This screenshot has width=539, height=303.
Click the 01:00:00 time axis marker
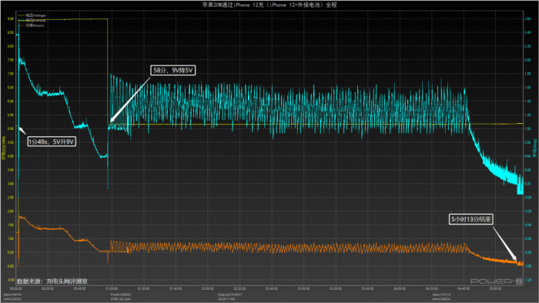(112, 288)
